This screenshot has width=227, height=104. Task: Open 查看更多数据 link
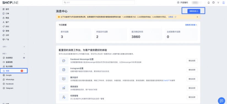(x=191, y=25)
